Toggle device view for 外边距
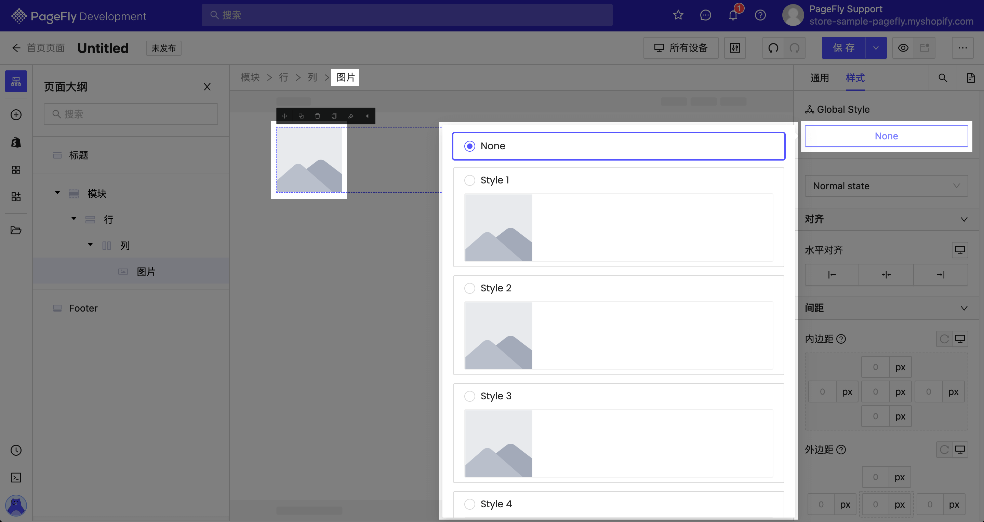984x522 pixels. [960, 450]
